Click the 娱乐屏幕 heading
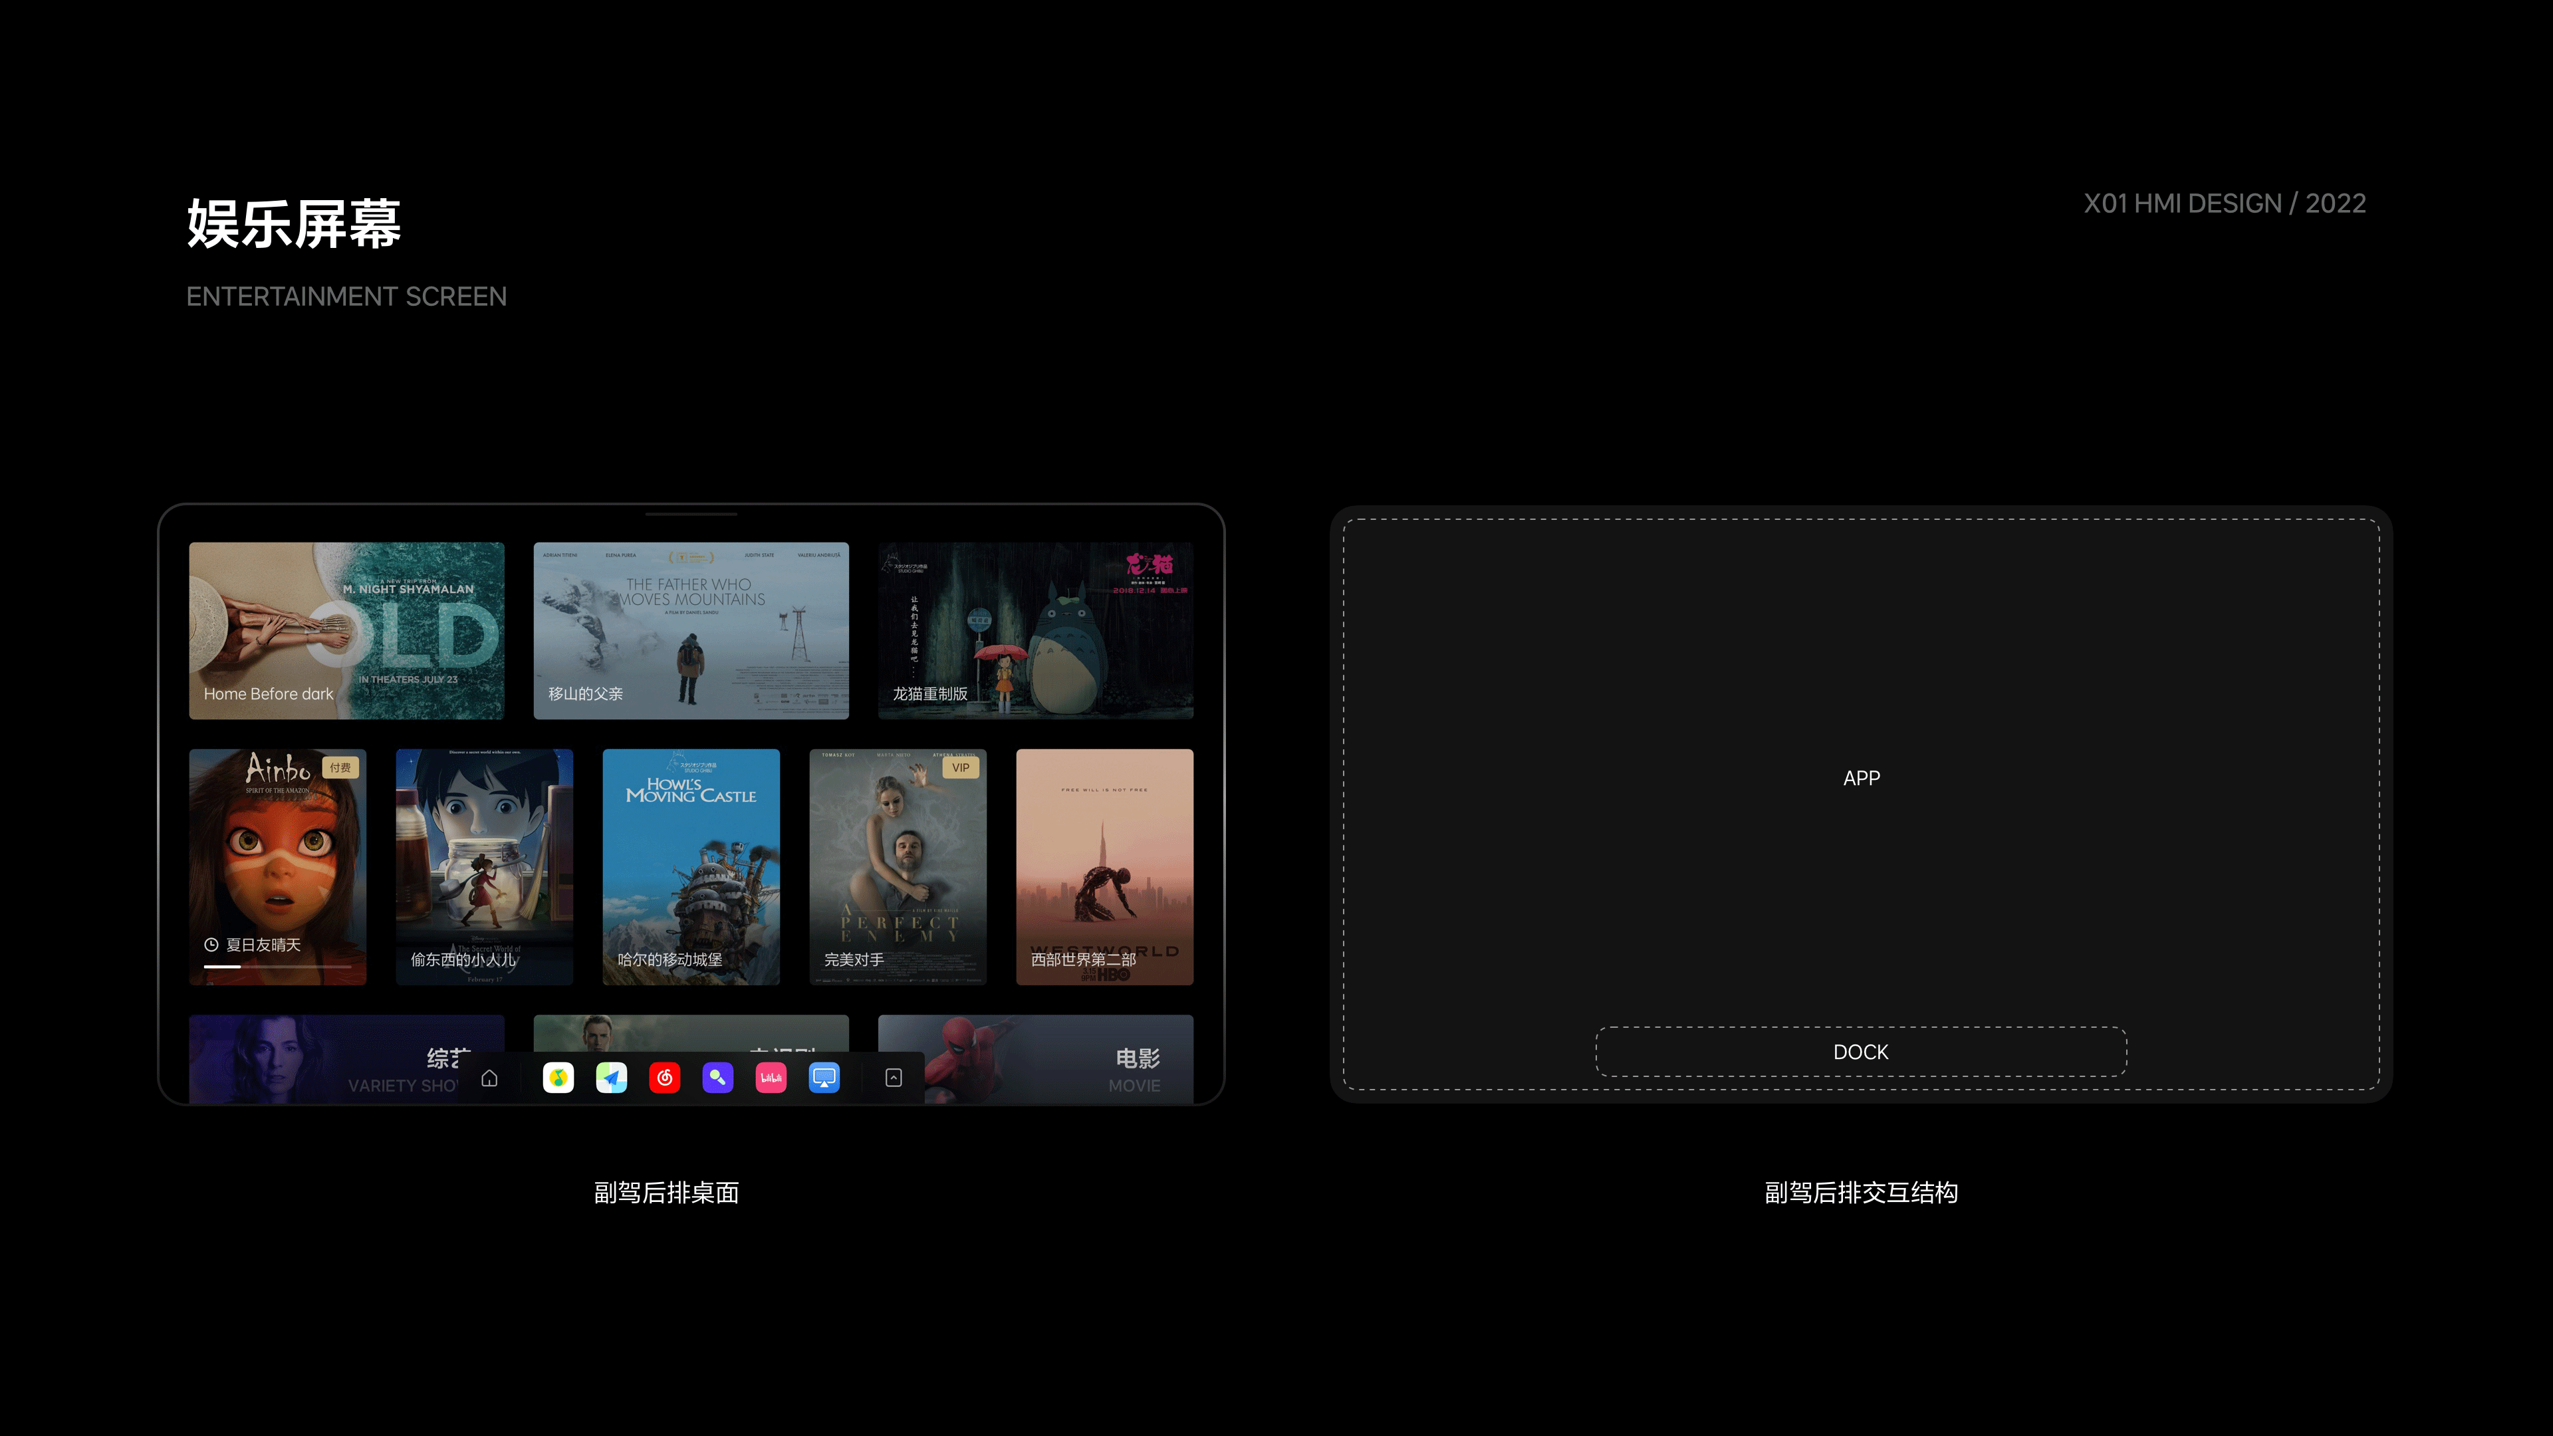2553x1436 pixels. tap(295, 223)
